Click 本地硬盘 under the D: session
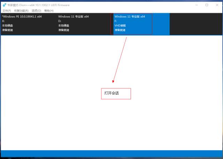Image resolution: width=223 pixels, height=159 pixels. click(63, 25)
